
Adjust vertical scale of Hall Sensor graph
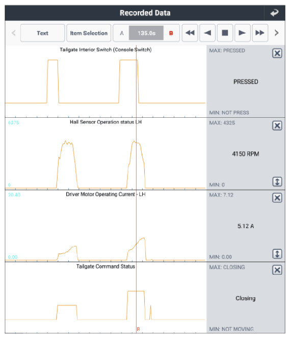277,181
